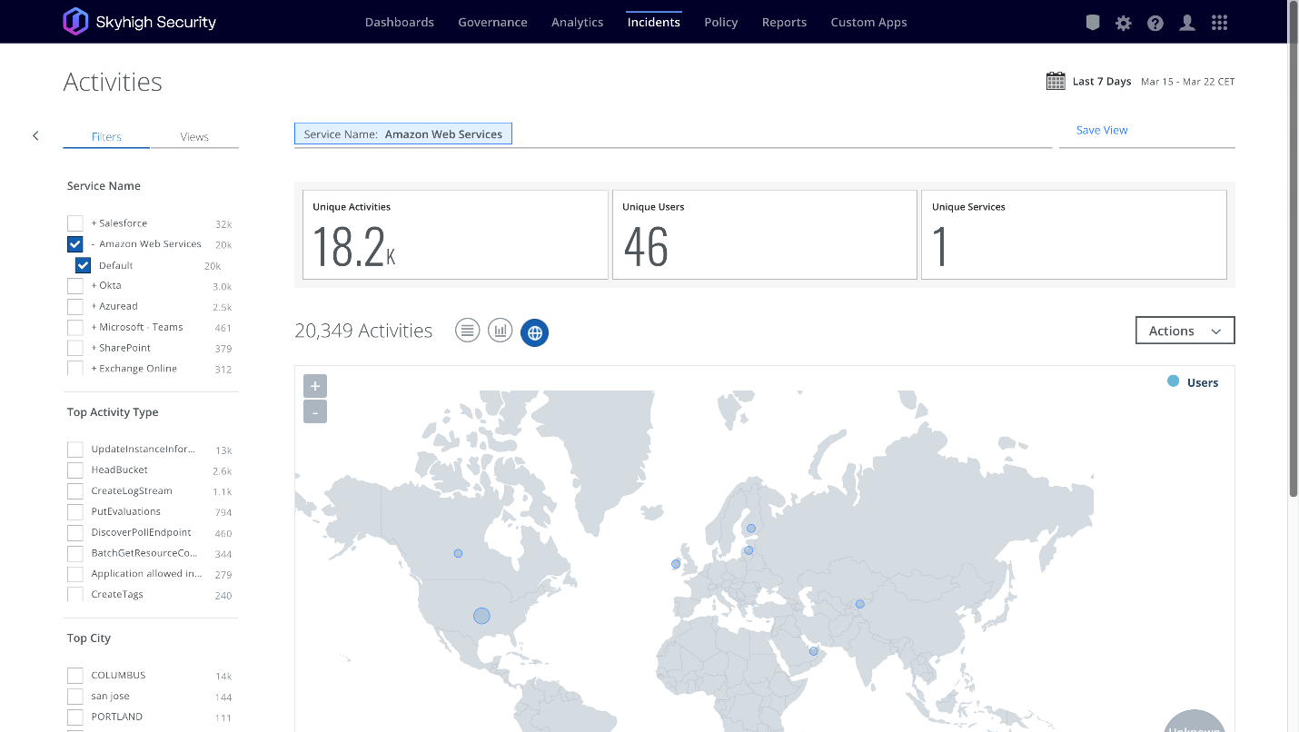Switch to the bar chart view icon

[x=501, y=331]
